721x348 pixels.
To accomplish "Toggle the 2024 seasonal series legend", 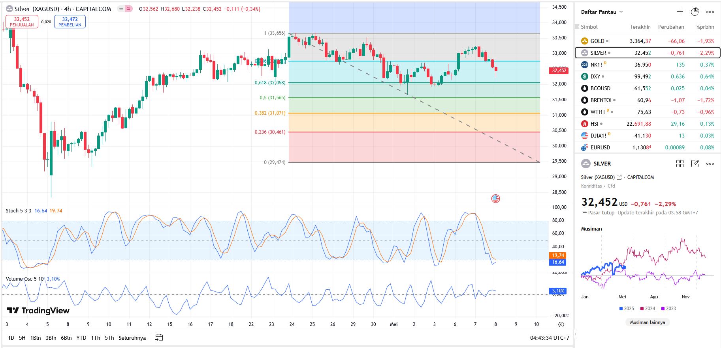I will 648,309.
